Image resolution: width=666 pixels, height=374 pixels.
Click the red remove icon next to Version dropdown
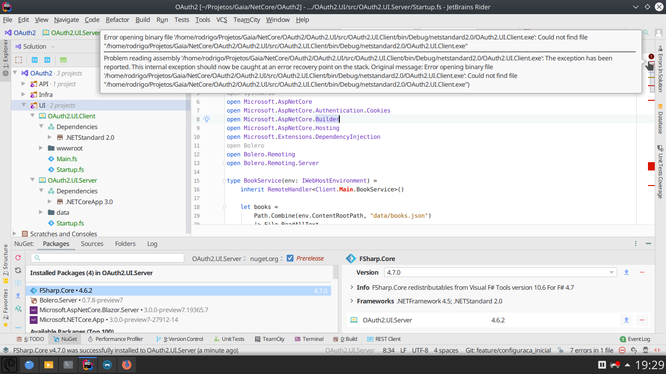tap(642, 272)
